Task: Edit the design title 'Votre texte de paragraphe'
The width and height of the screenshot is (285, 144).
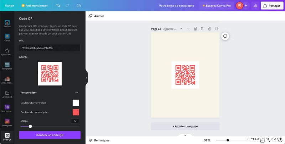Action: (x=176, y=6)
